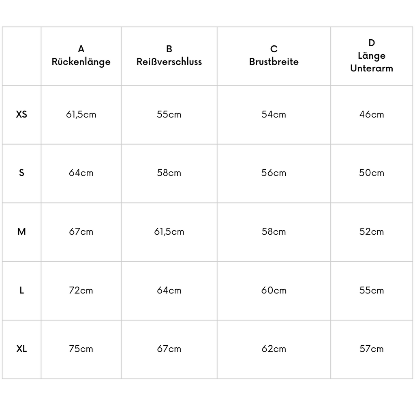Click the XS size row label
Viewport: 415px width, 415px height.
[21, 114]
